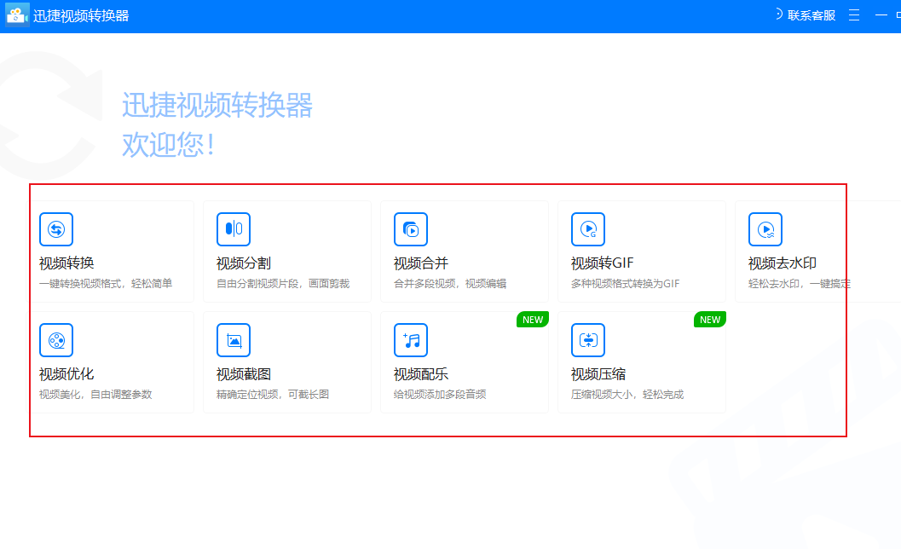
Task: Open the 视频去水印 watermark removal icon
Action: point(765,229)
